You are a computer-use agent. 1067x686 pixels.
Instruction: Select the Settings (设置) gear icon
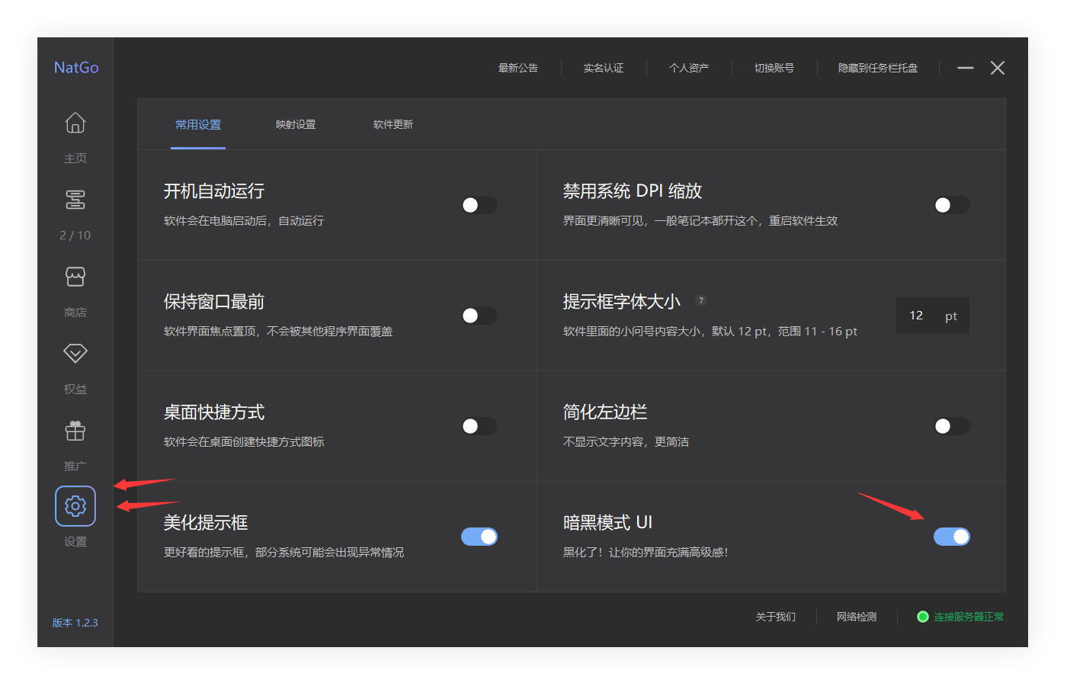click(x=75, y=506)
